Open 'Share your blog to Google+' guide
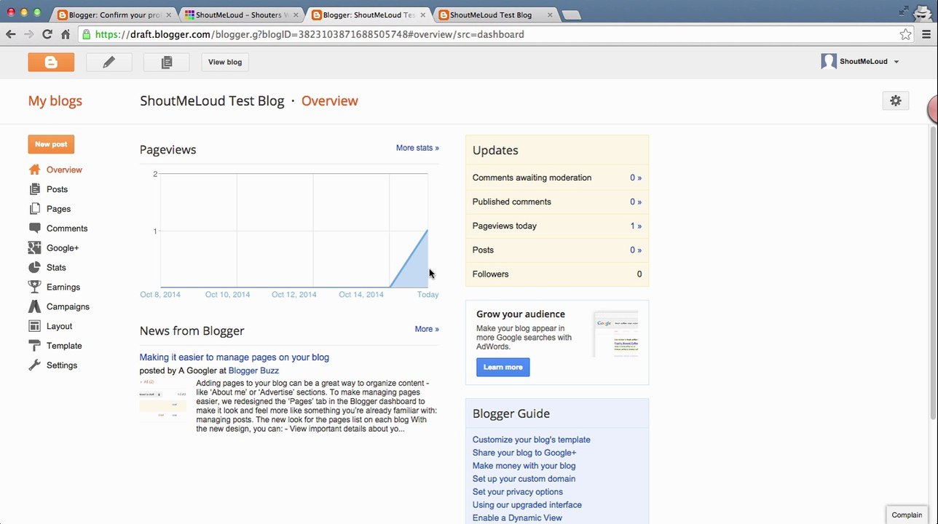Viewport: 938px width, 524px height. (524, 453)
